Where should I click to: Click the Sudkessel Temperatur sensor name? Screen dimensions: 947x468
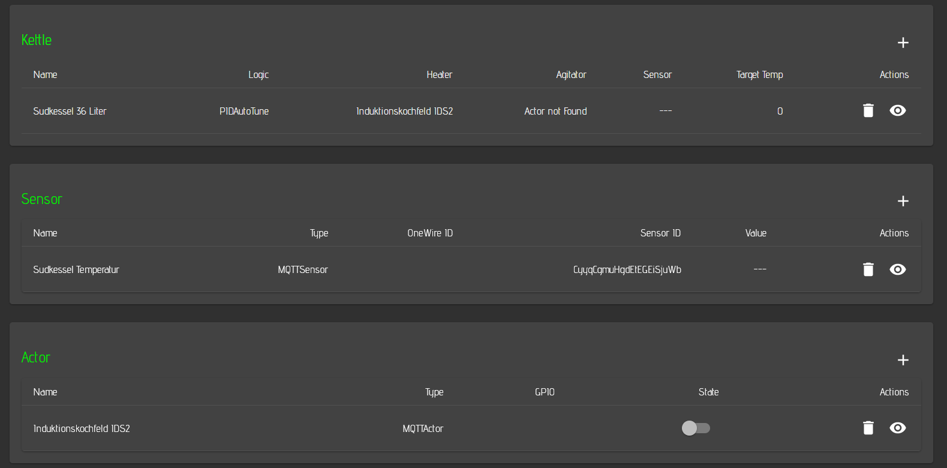76,270
